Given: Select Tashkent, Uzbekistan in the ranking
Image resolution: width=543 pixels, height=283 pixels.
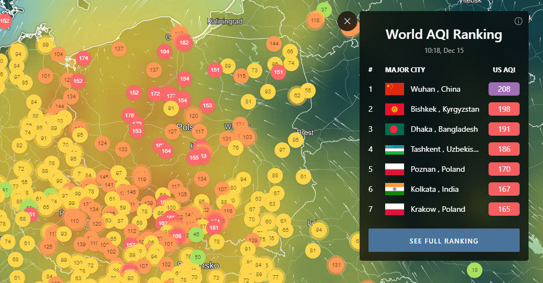Looking at the screenshot, I should point(444,150).
